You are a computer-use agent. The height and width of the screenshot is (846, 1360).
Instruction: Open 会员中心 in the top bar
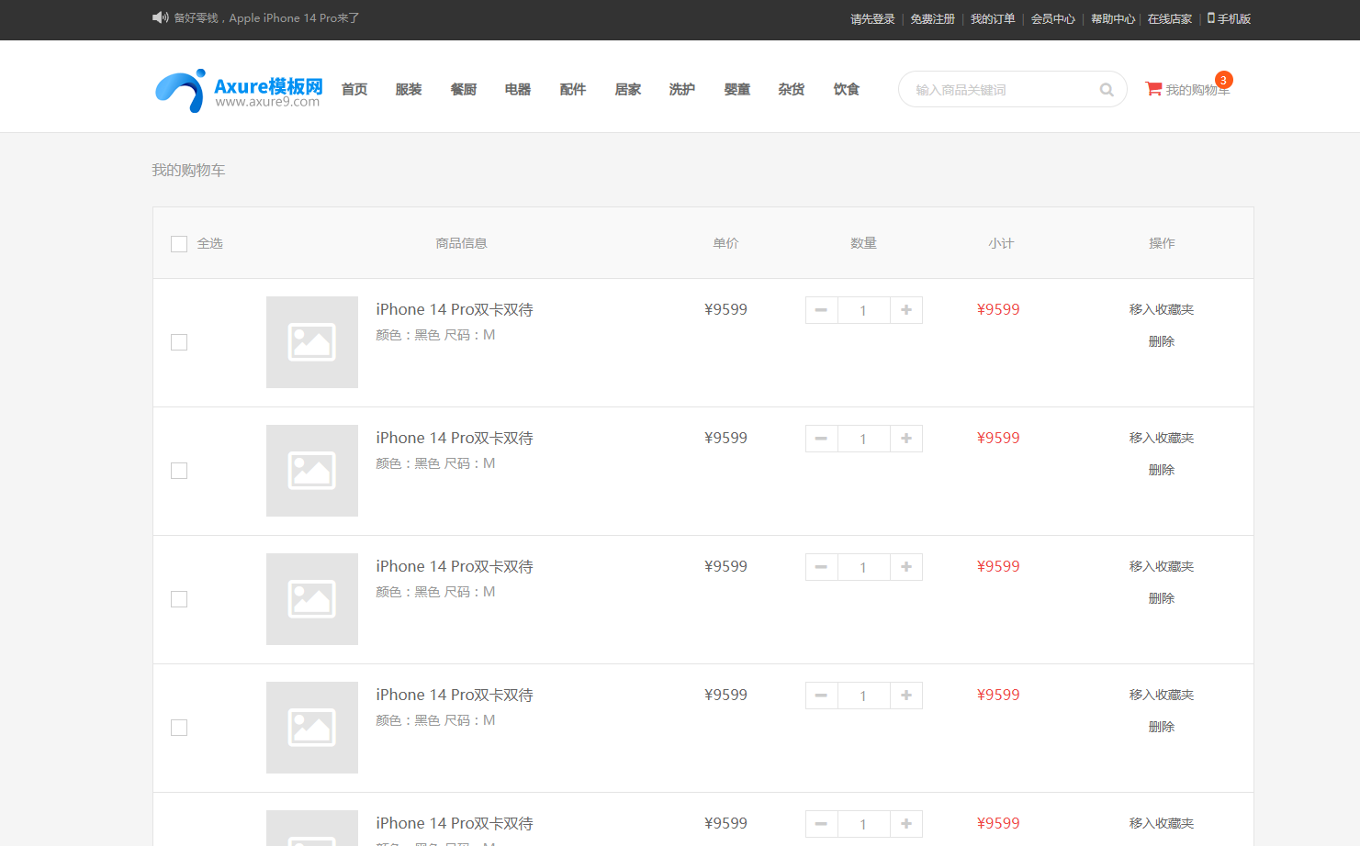(x=1053, y=18)
